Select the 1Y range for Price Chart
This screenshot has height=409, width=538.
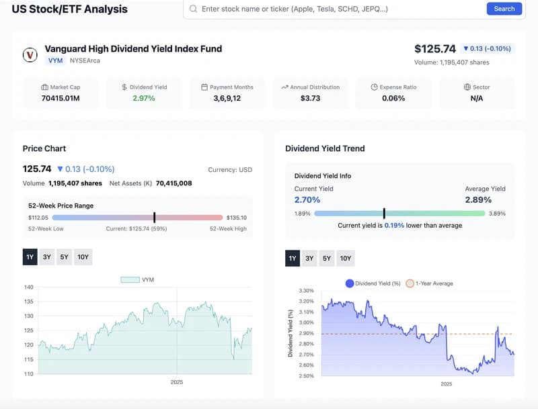click(30, 257)
